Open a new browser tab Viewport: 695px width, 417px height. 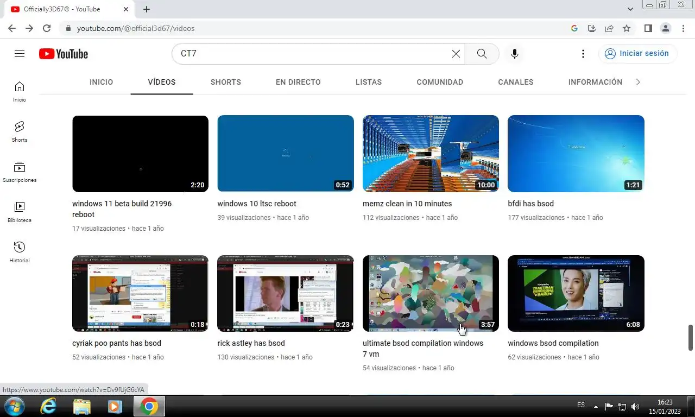[147, 9]
